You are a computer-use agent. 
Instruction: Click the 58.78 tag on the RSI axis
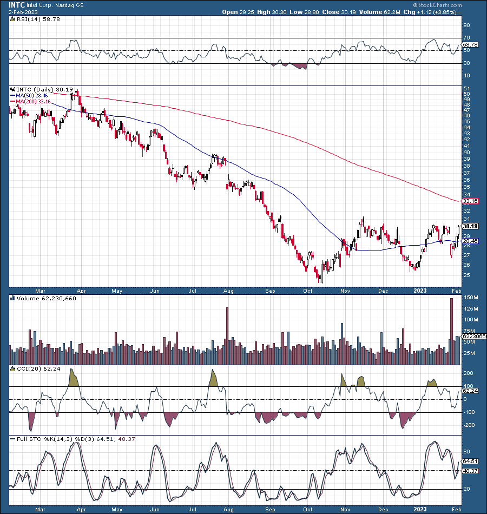click(470, 44)
